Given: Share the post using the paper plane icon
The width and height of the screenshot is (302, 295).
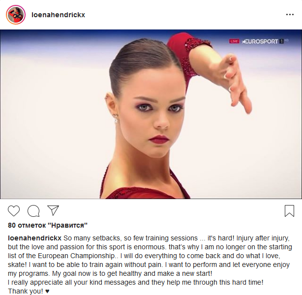Looking at the screenshot, I should click(x=53, y=210).
